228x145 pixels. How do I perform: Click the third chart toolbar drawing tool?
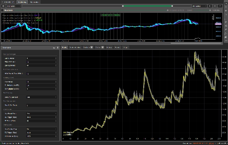(x=226, y=11)
